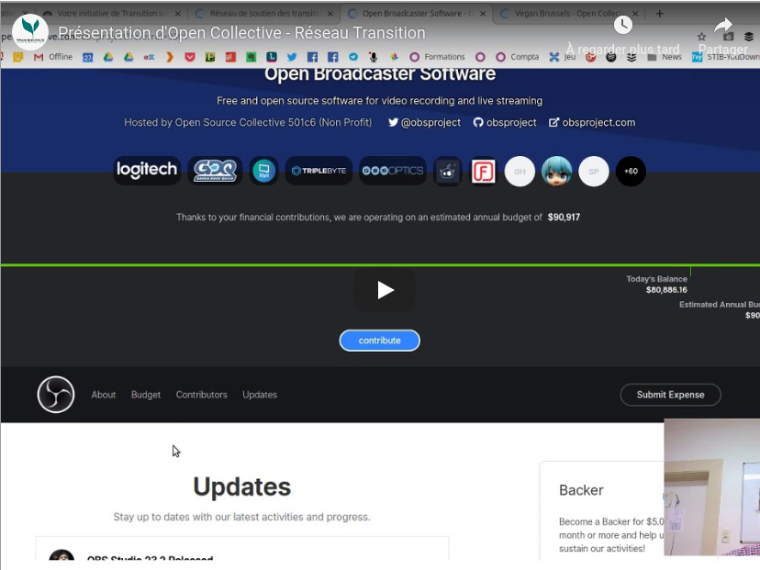Open the OOOptics sponsor badge
The width and height of the screenshot is (760, 570).
(392, 171)
